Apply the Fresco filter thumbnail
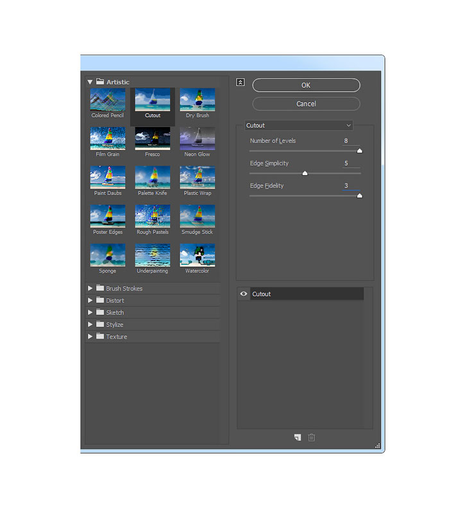 152,139
